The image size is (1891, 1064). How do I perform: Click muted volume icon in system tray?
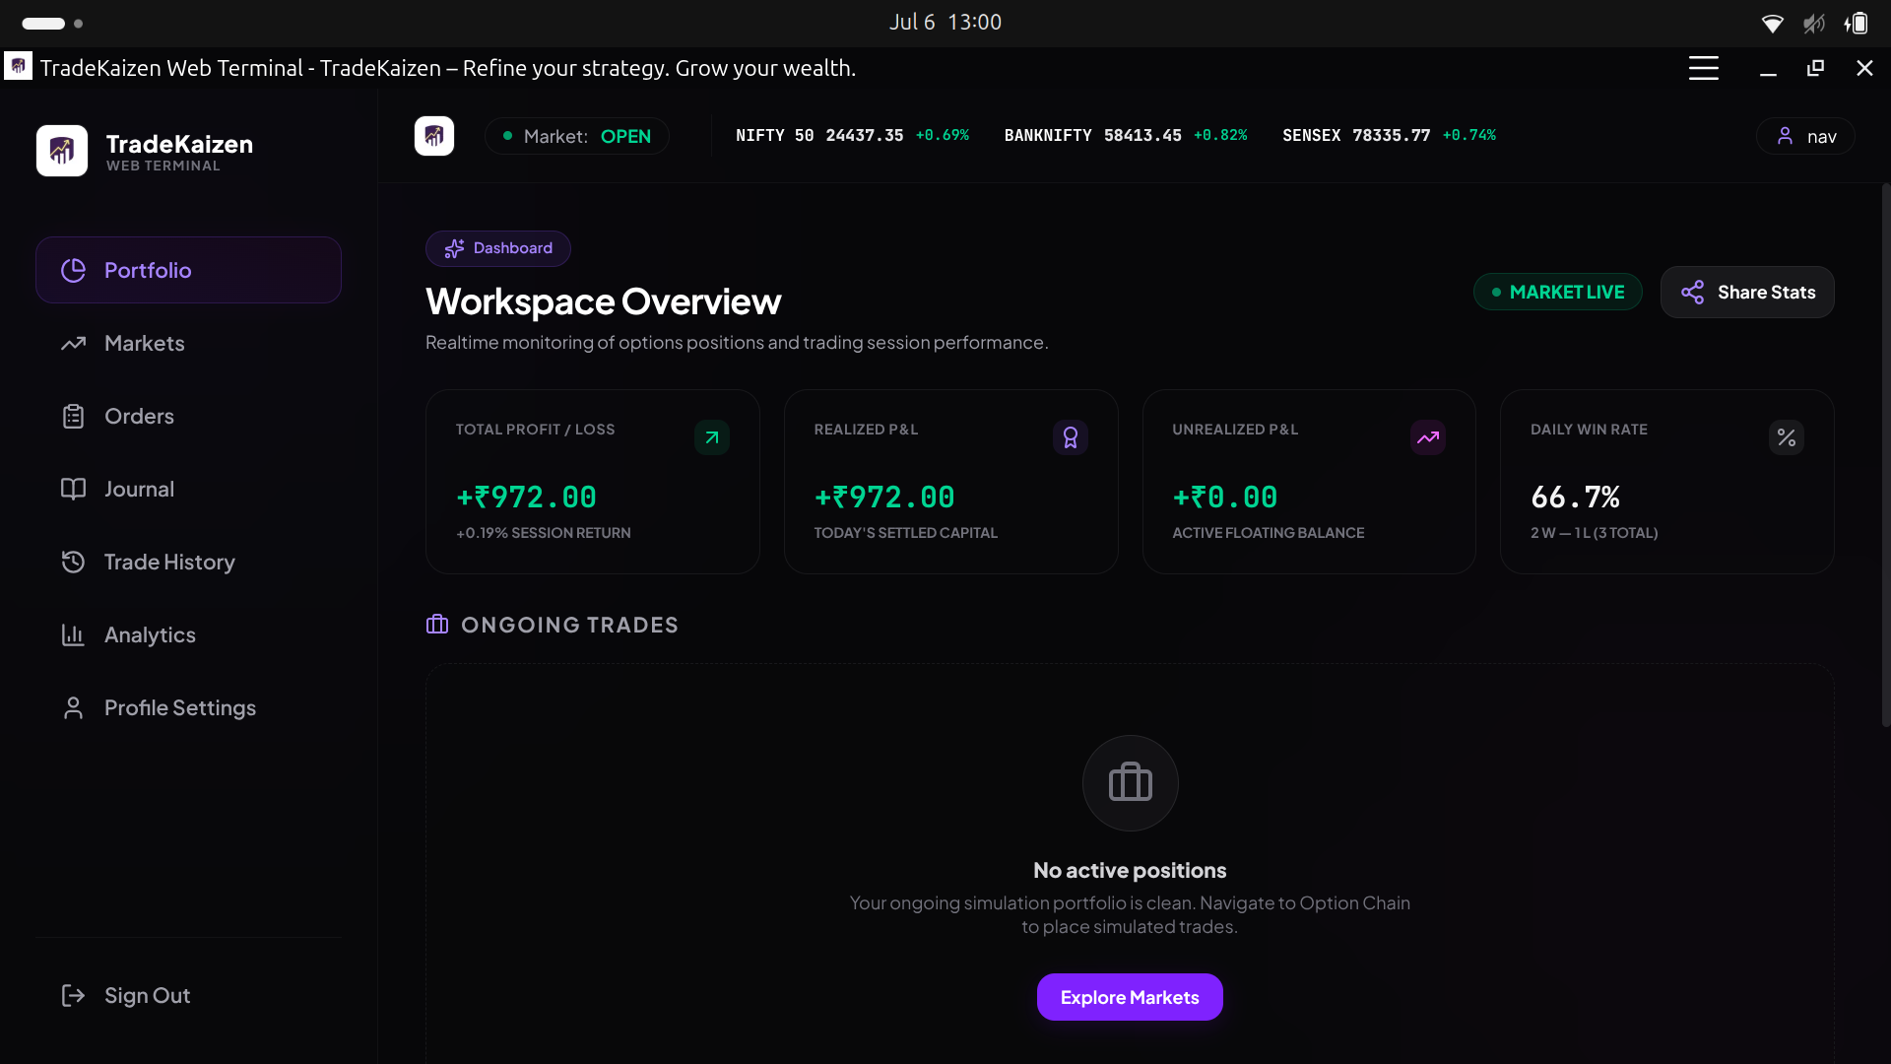pyautogui.click(x=1814, y=24)
